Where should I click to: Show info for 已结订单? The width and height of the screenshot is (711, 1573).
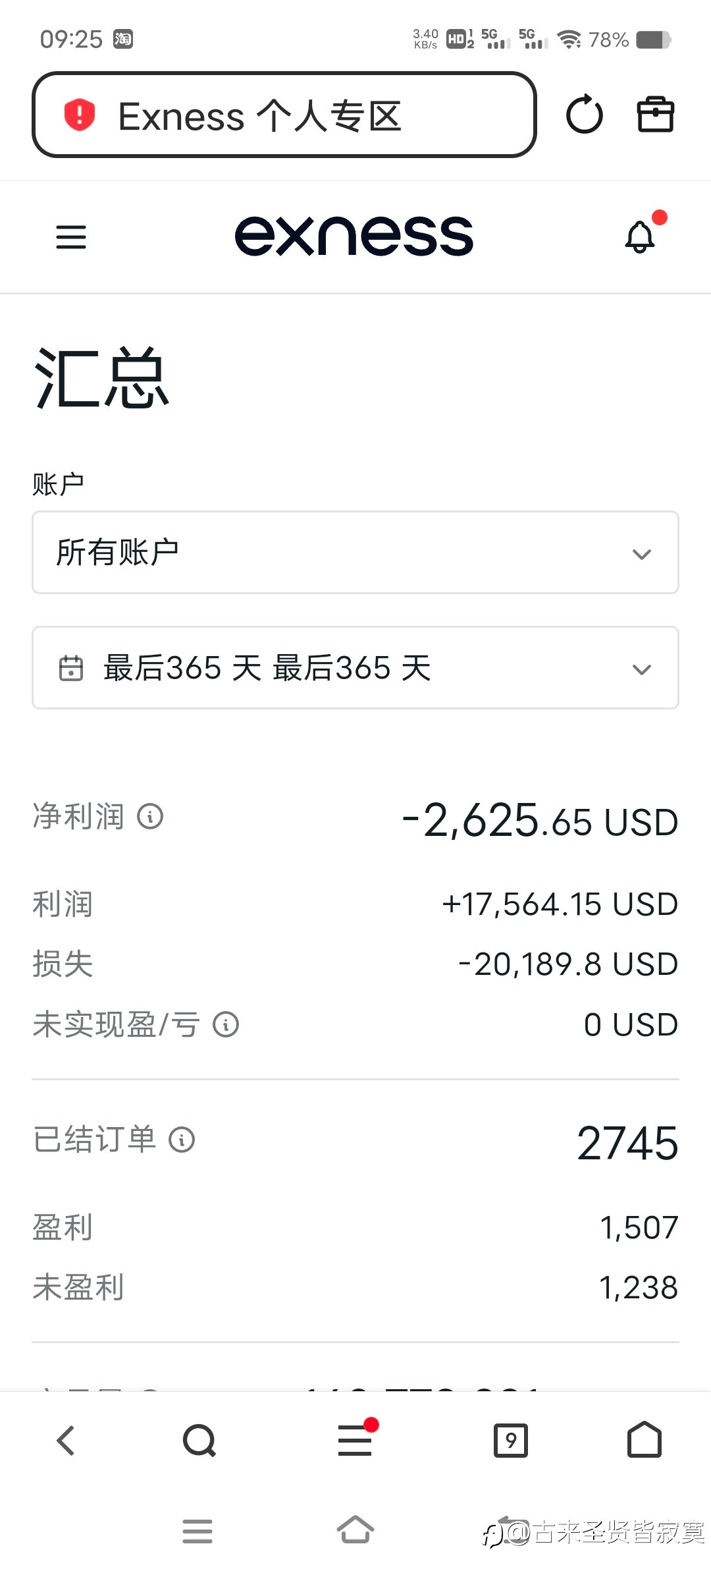[x=182, y=1140]
